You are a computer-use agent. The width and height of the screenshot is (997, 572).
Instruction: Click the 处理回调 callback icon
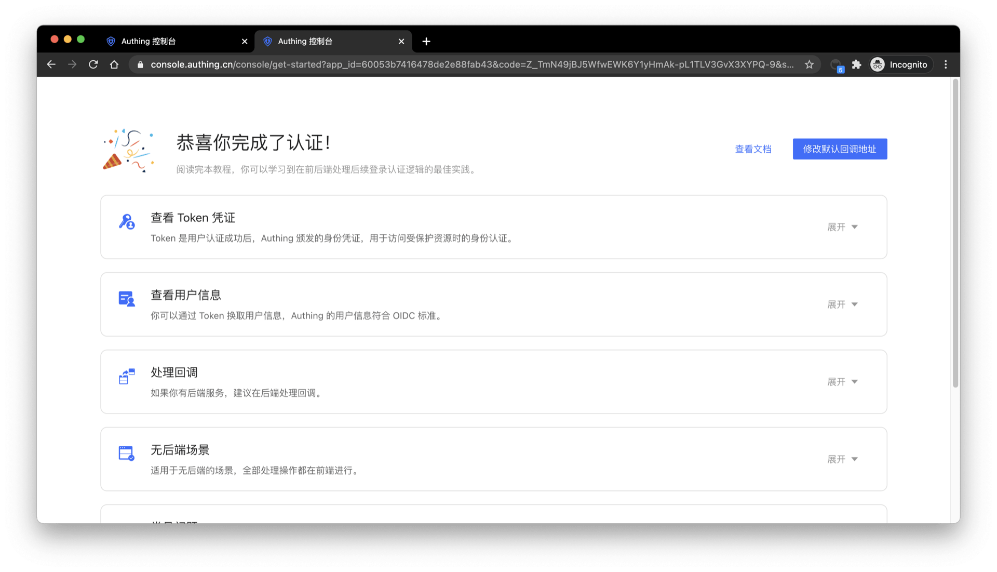click(127, 377)
